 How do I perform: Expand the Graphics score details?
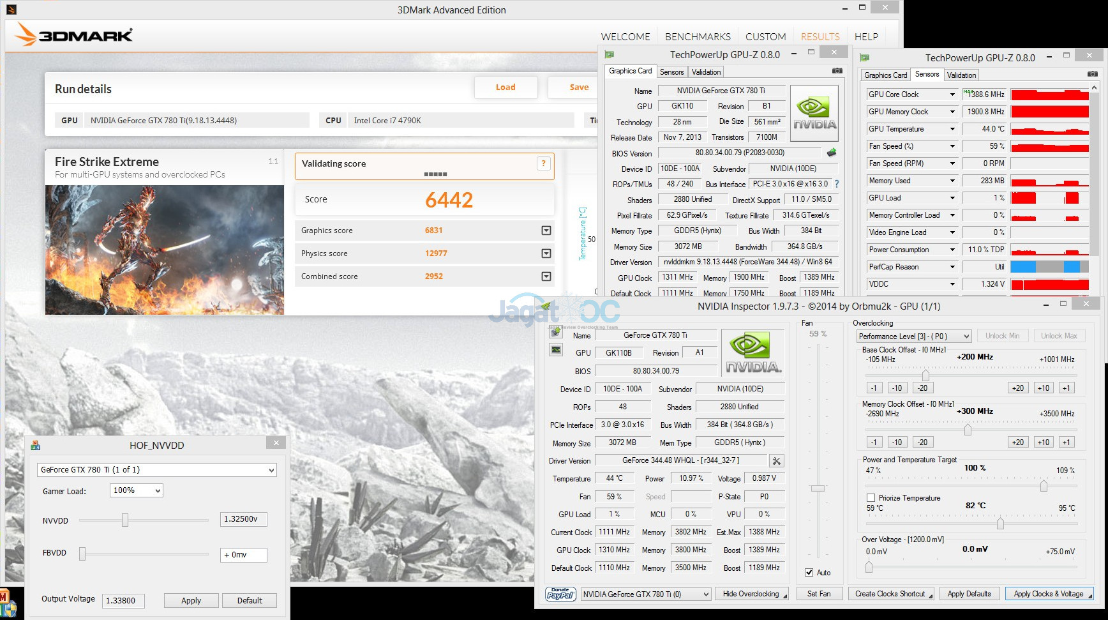pyautogui.click(x=546, y=231)
